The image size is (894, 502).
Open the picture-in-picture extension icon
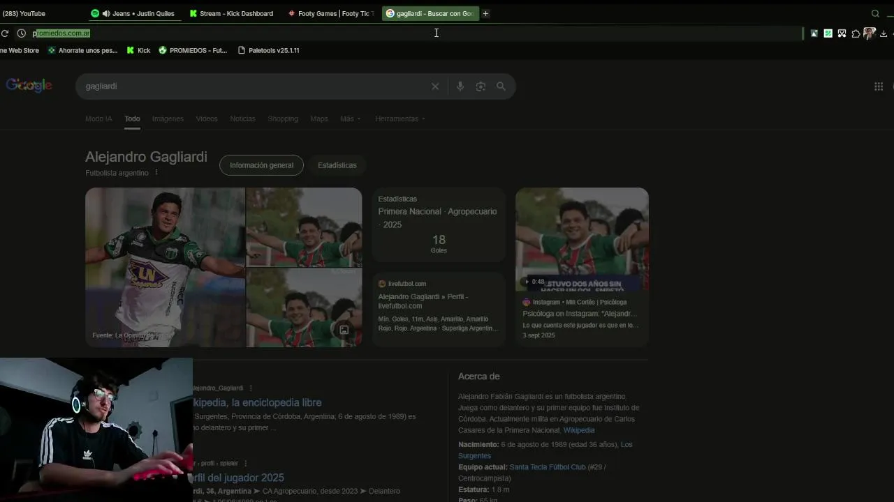tap(814, 33)
